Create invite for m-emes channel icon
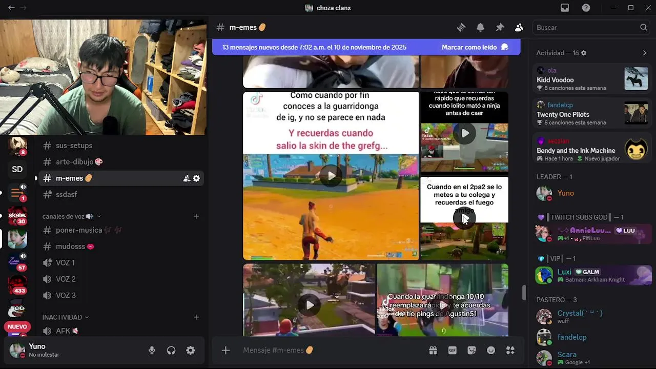The image size is (656, 369). point(187,178)
